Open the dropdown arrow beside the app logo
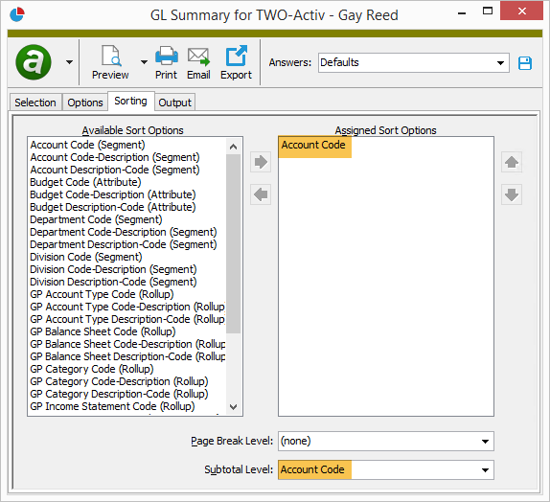The height and width of the screenshot is (502, 550). [x=69, y=62]
